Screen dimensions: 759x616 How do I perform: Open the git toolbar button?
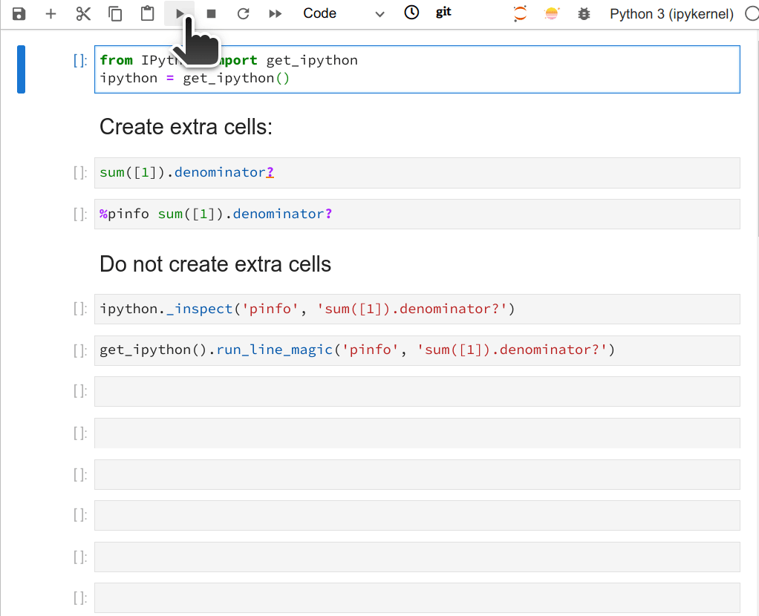click(x=443, y=13)
